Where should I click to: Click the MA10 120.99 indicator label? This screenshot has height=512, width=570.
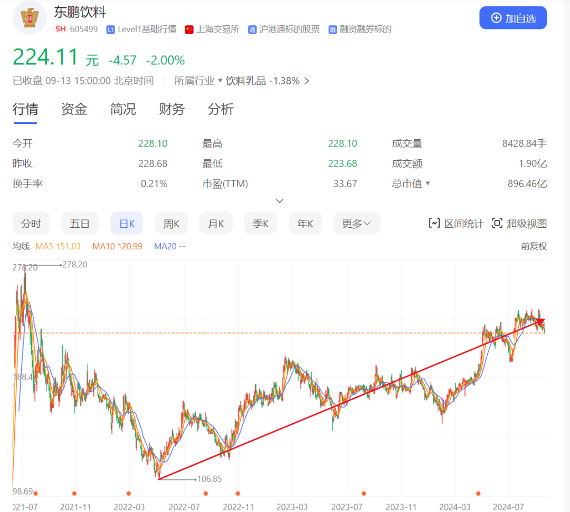tap(117, 246)
